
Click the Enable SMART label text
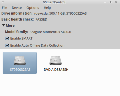pos(21,38)
